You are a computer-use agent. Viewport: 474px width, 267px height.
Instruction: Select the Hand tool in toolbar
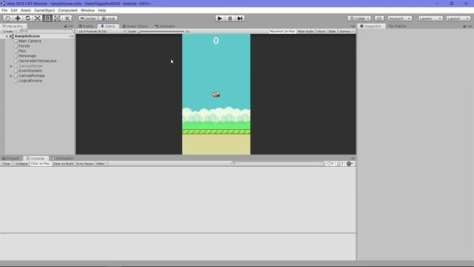pos(8,19)
